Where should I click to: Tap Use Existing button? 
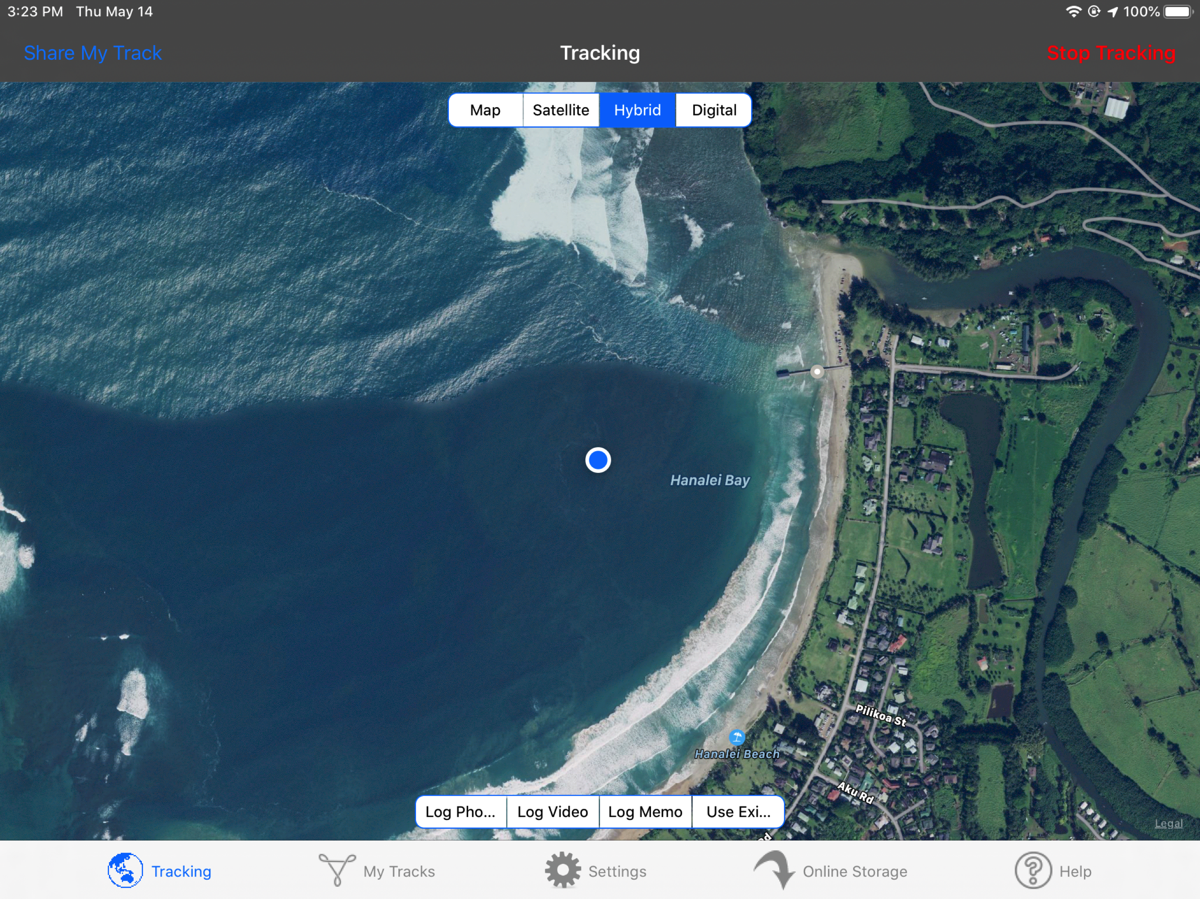738,812
